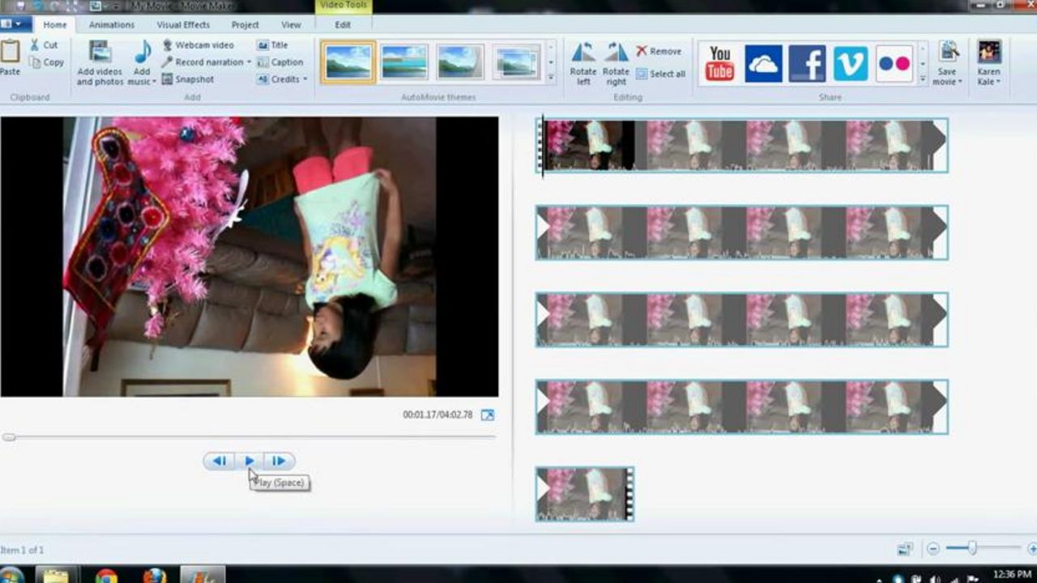Screen dimensions: 1037x583
Task: Click the taskbar clock showing 12:36 PM
Action: 1013,574
